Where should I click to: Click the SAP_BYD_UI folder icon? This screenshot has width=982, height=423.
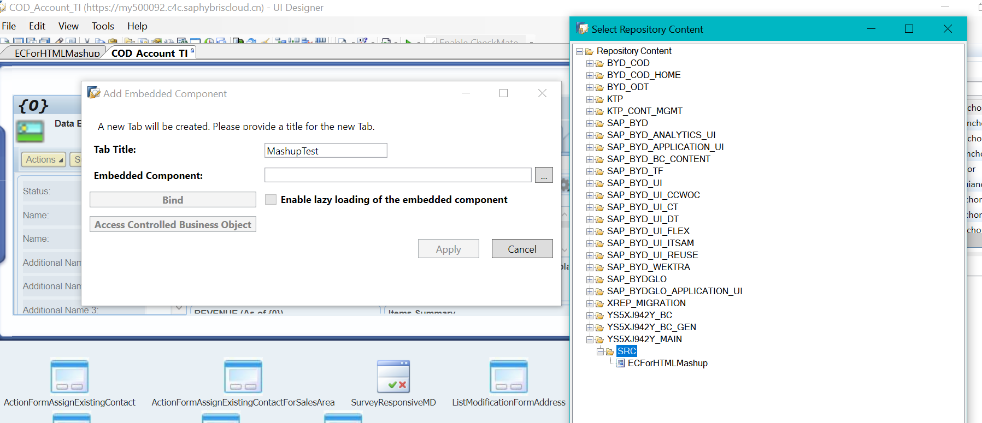(x=599, y=183)
